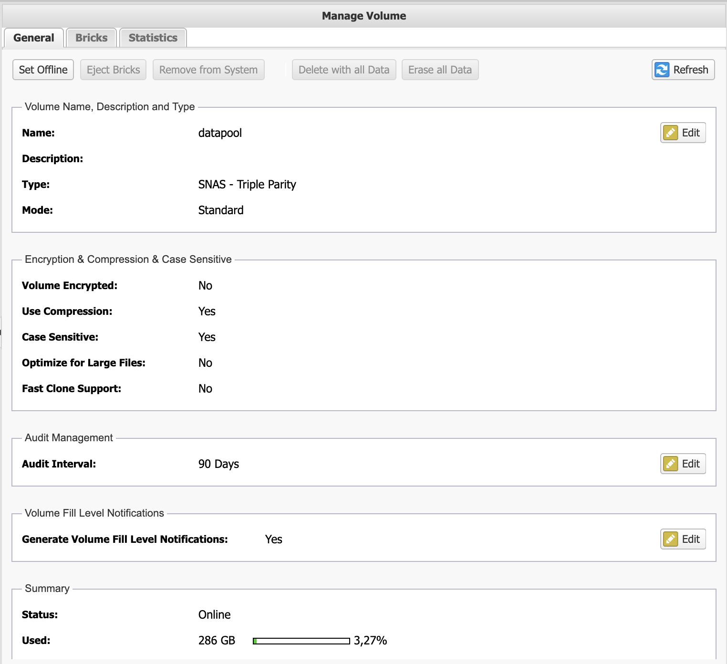Switch to the Statistics tab
This screenshot has width=727, height=664.
153,38
